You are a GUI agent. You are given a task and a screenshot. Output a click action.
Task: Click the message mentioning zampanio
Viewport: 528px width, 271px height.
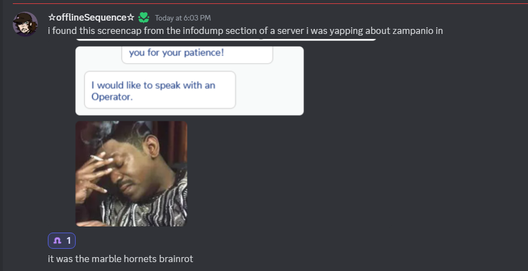click(245, 31)
